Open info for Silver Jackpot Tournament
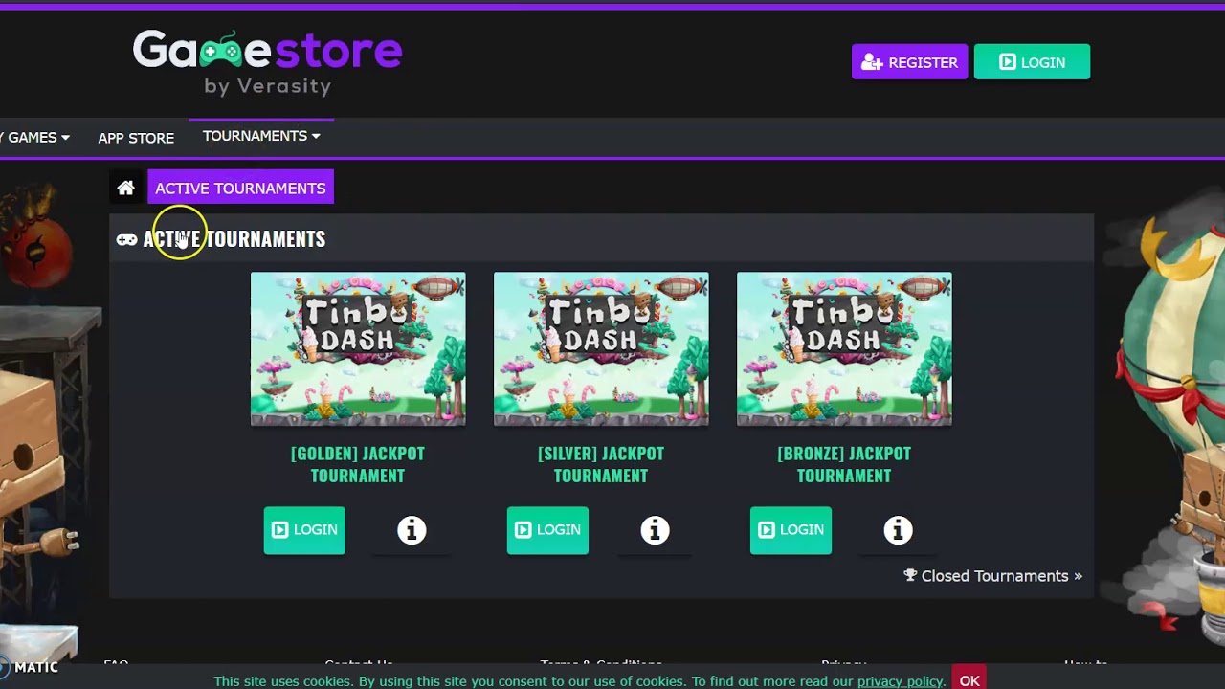 coord(655,530)
